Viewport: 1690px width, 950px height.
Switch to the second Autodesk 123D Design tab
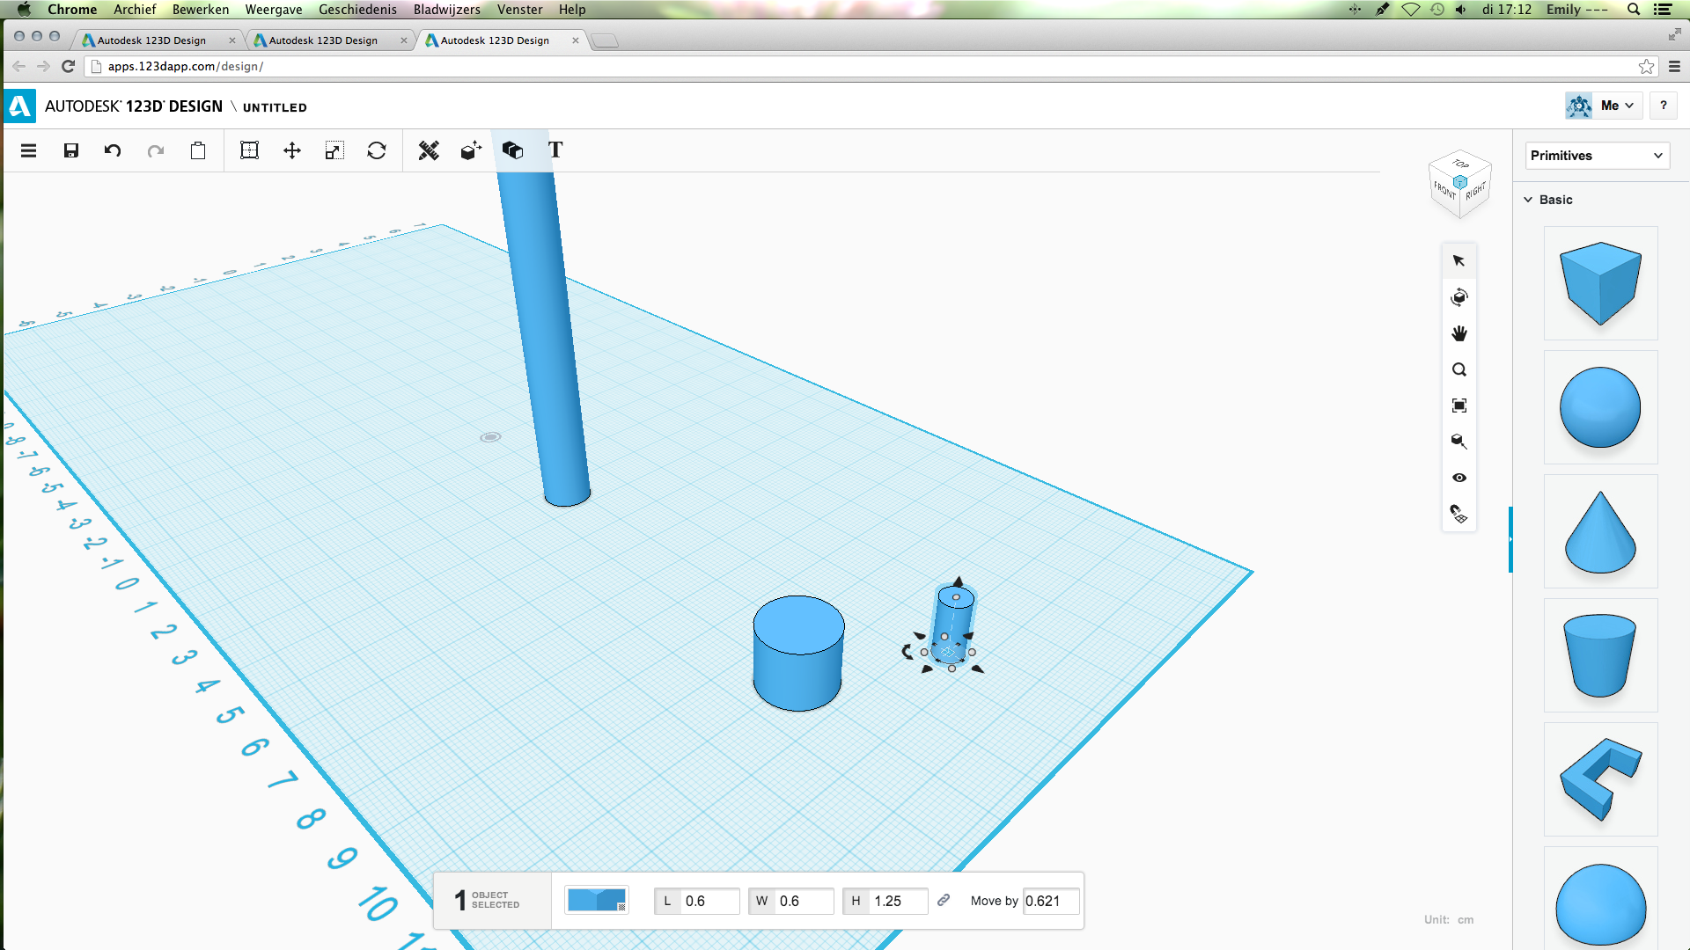pos(330,40)
